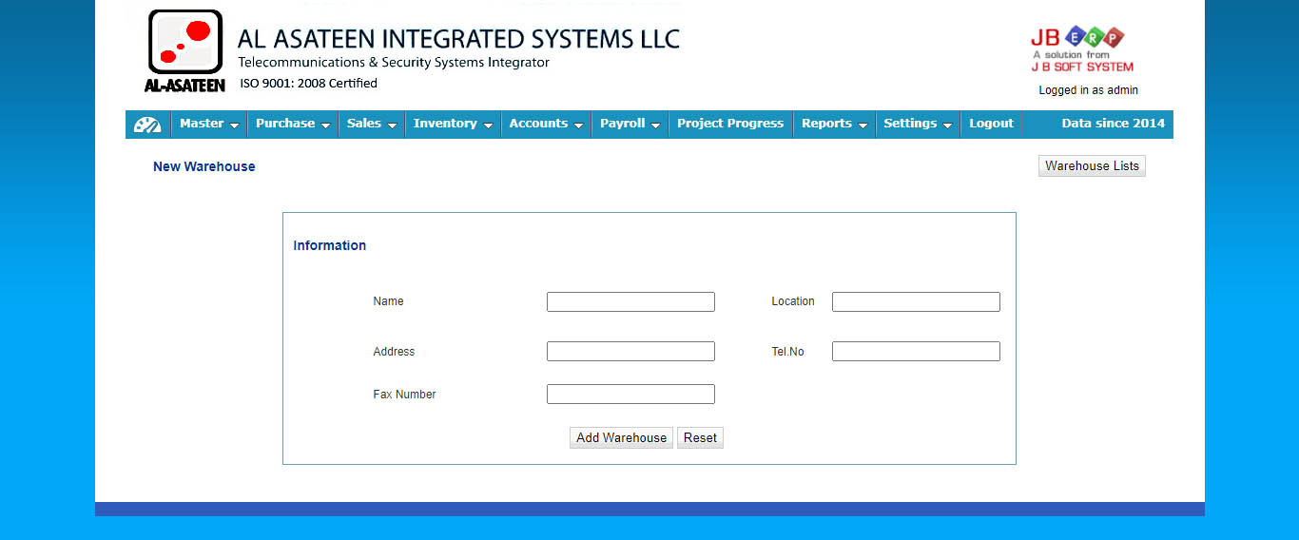Click the 'ISO 9001: 2008 Certified' text
This screenshot has height=540, width=1299.
click(x=308, y=84)
